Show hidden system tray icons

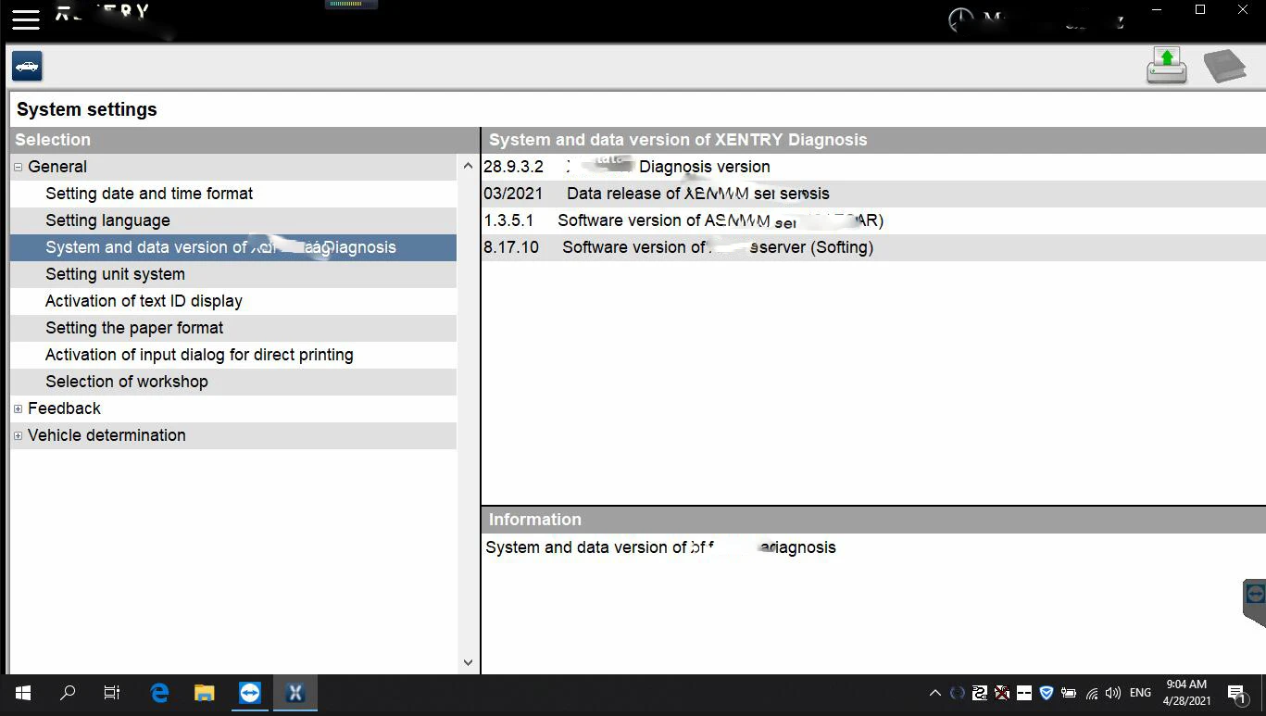[934, 693]
